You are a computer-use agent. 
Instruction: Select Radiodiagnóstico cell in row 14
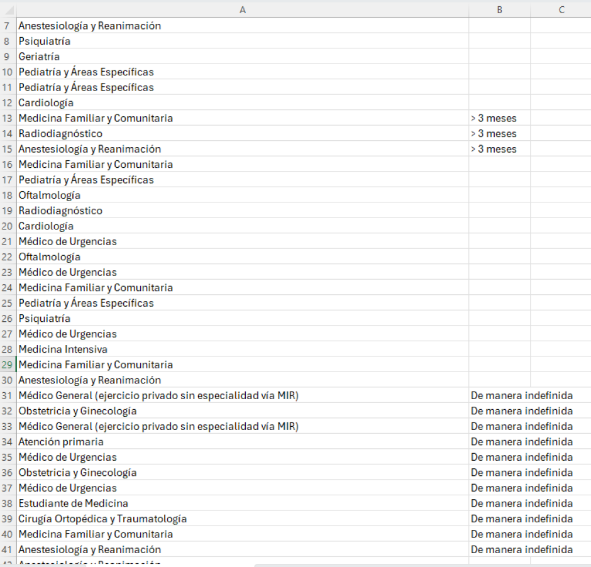coord(242,134)
